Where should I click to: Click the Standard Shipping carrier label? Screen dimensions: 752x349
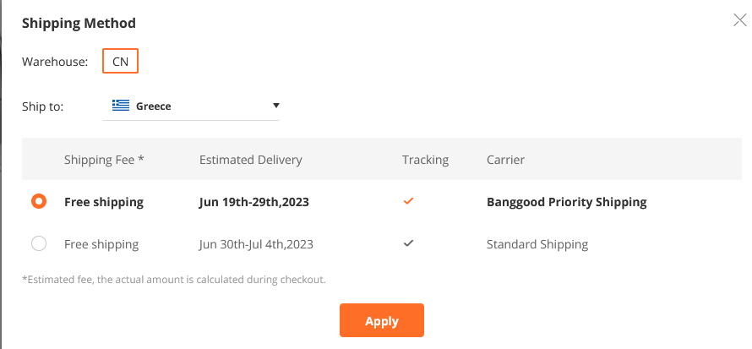point(537,244)
